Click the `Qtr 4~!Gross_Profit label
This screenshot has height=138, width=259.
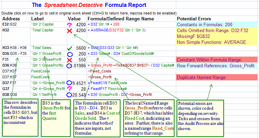(x=48, y=89)
